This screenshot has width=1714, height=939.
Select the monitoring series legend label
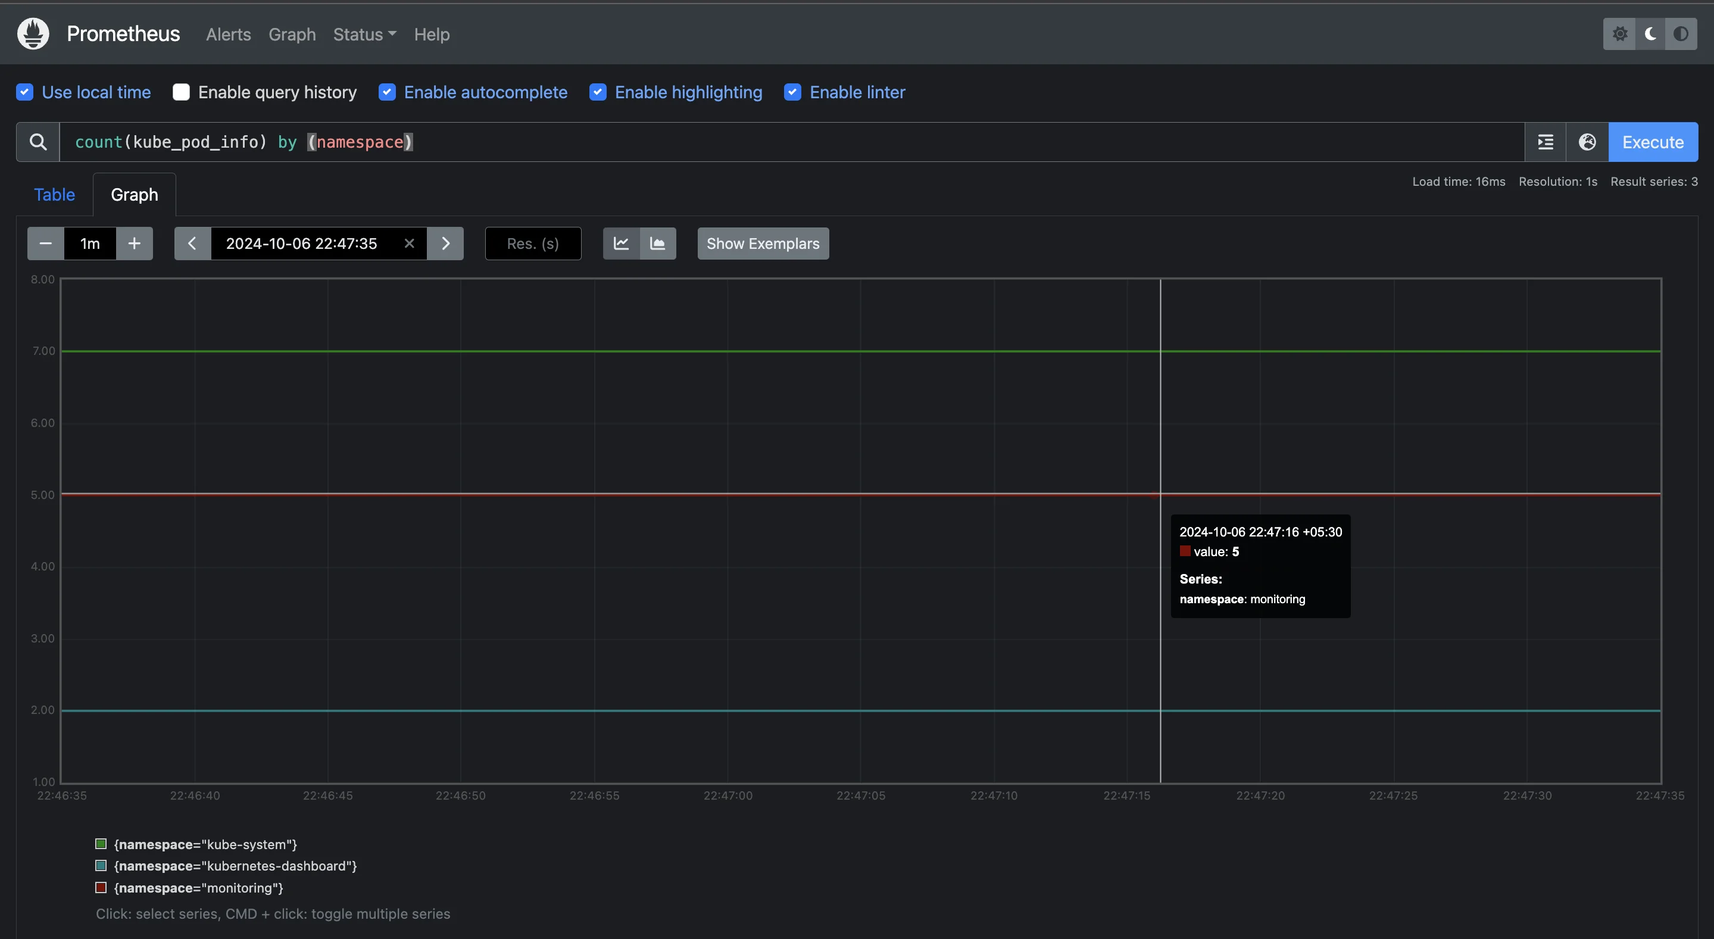[x=199, y=888]
